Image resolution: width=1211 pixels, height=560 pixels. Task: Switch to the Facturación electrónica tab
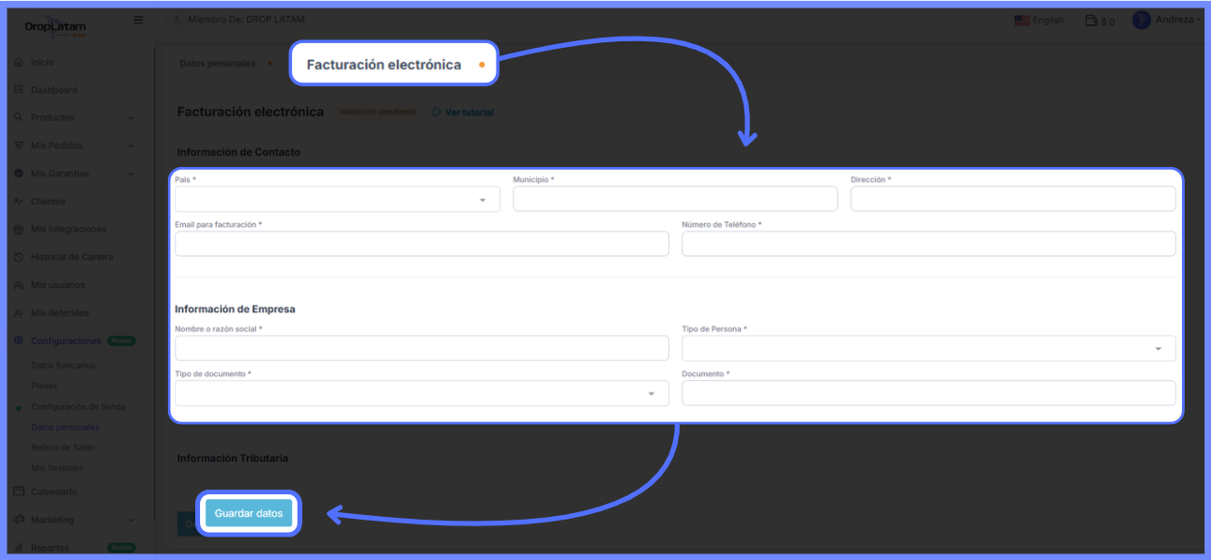(384, 65)
